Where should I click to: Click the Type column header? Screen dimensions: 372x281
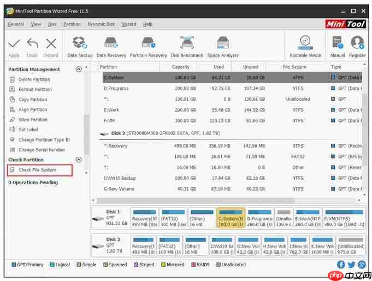[336, 67]
